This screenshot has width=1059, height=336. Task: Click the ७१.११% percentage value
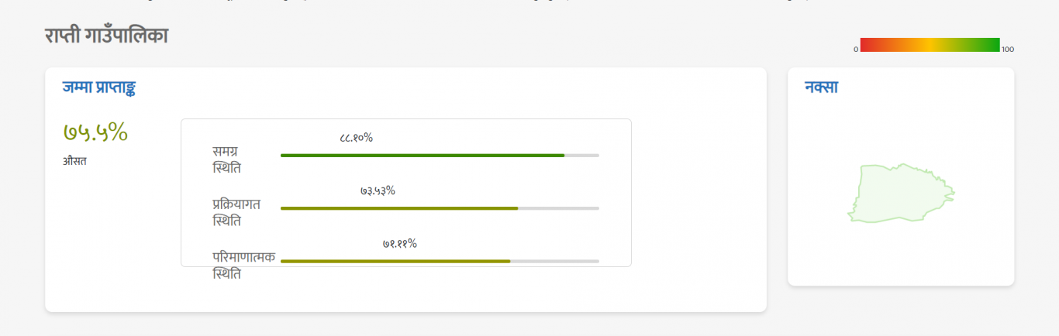click(400, 243)
